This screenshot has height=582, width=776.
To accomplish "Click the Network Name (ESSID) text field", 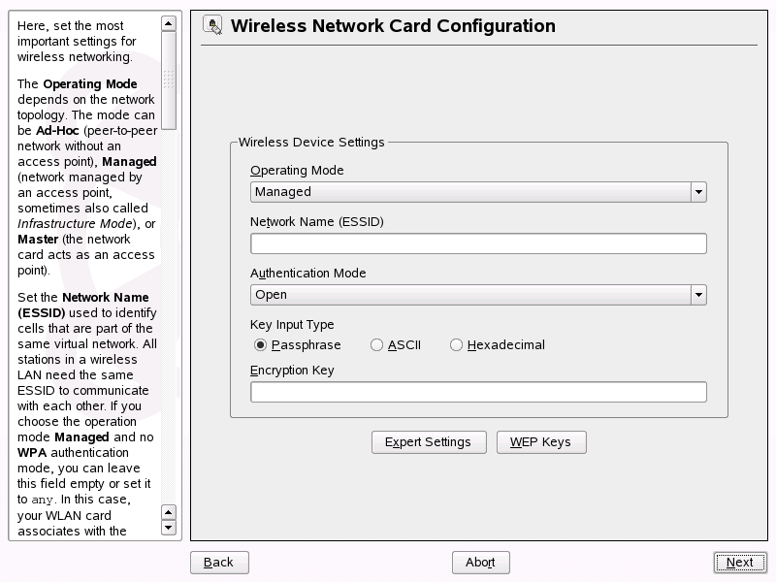I will [x=478, y=243].
